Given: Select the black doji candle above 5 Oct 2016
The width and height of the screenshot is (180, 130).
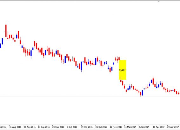Looking at the screenshot, I should pyautogui.click(x=72, y=59).
